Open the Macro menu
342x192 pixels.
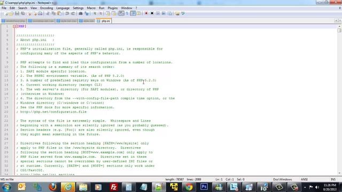click(x=91, y=8)
